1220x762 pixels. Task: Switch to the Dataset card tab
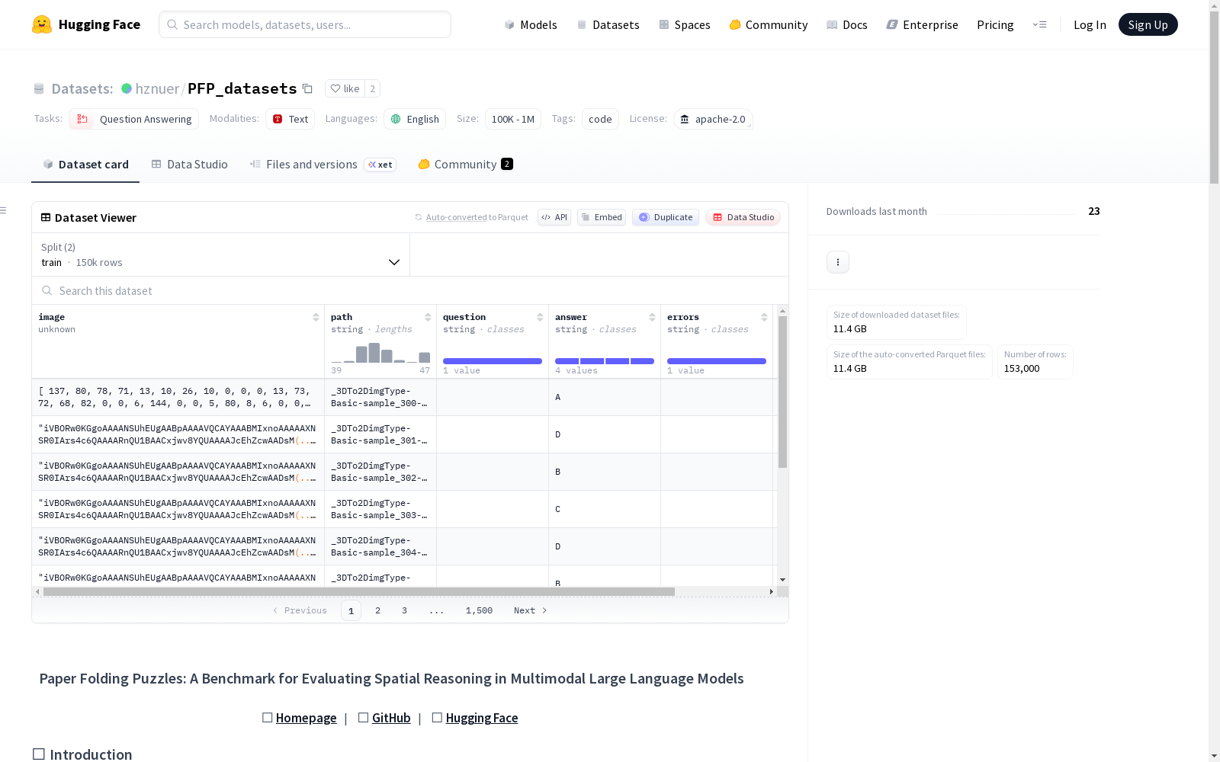85,165
